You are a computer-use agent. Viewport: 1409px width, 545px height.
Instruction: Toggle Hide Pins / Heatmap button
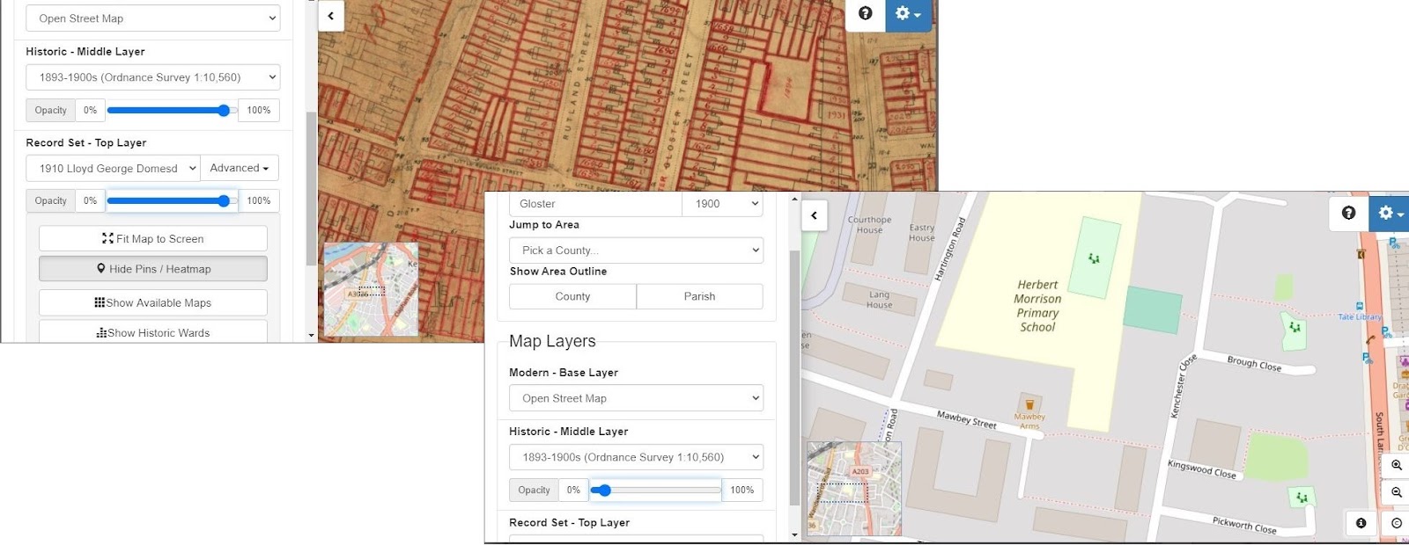pos(153,269)
